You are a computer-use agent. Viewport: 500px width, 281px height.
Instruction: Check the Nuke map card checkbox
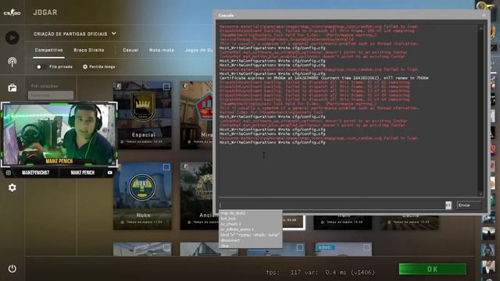[x=166, y=167]
